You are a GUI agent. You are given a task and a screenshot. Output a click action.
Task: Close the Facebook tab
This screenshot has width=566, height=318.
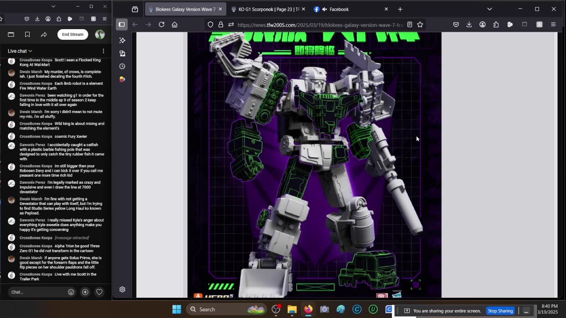click(386, 9)
